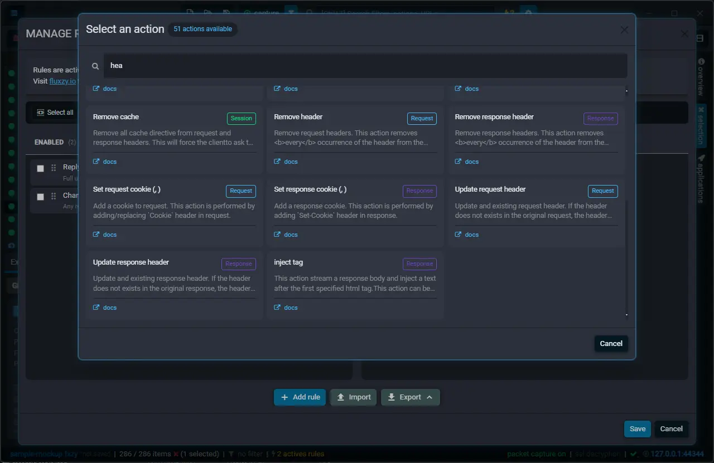Screen dimensions: 714x463
Task: Click the search magnifier icon beside 'hea'
Action: point(95,66)
